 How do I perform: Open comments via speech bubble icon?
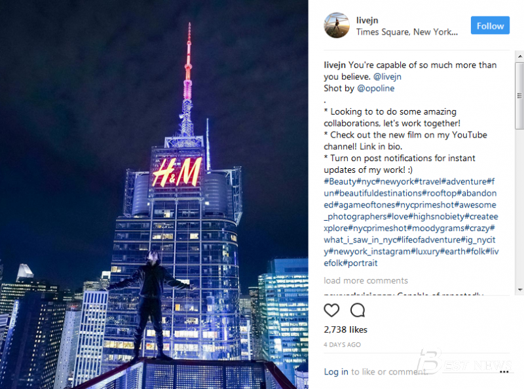click(357, 310)
